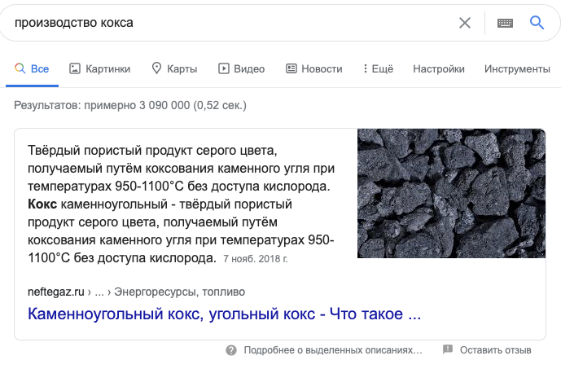Open the Инструменты tools panel
Image resolution: width=561 pixels, height=382 pixels.
(517, 68)
